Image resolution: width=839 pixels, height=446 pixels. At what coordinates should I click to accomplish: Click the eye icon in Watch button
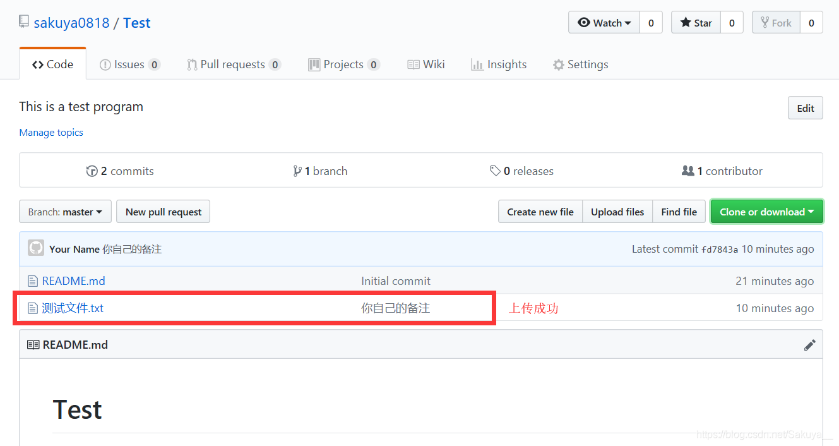click(x=584, y=23)
